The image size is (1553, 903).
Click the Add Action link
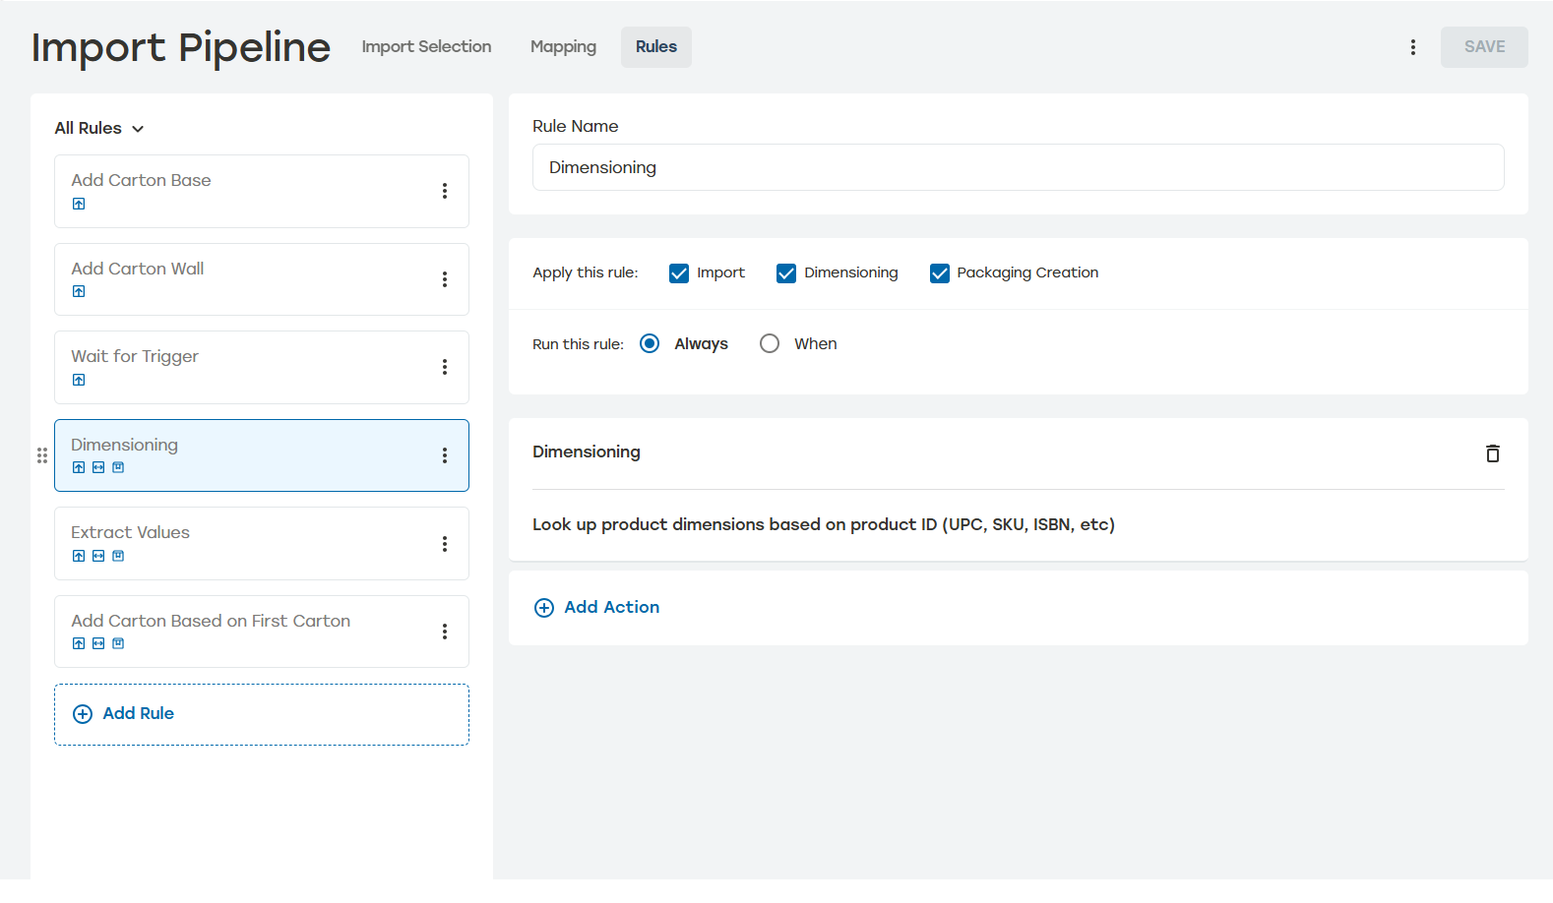coord(597,608)
